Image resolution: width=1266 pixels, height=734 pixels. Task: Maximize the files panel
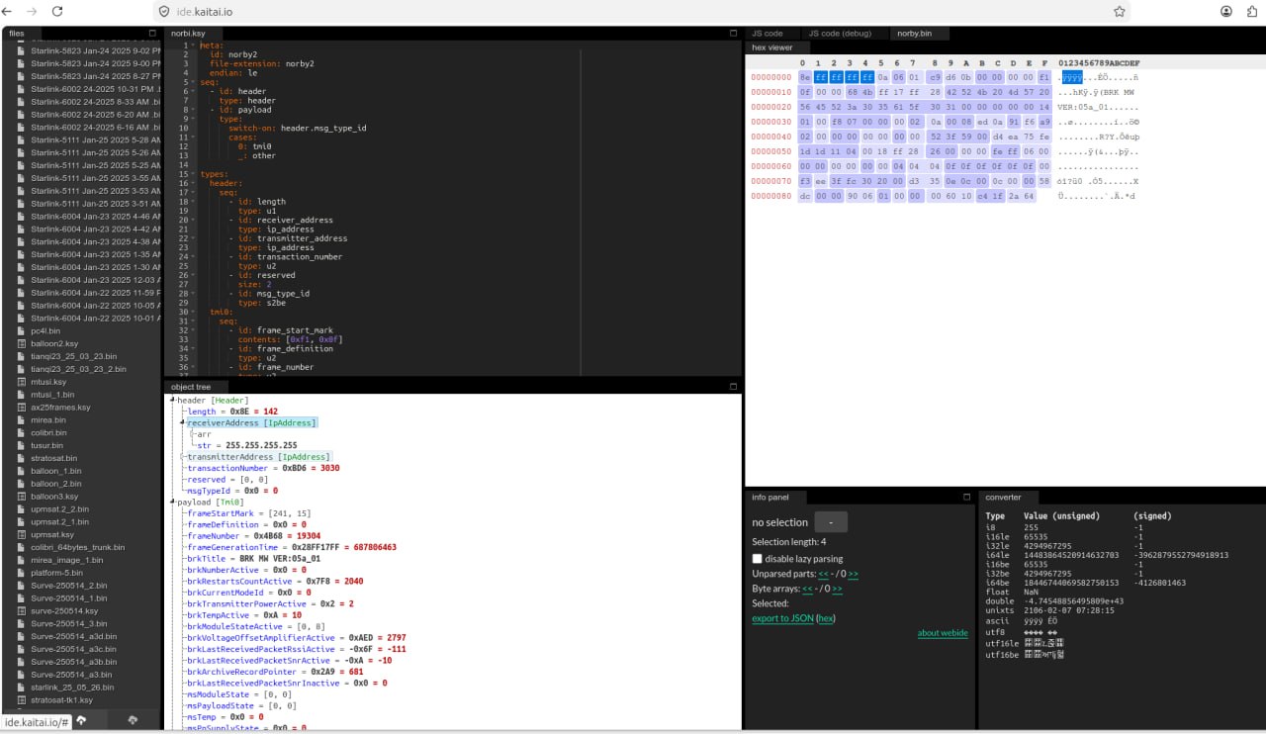(152, 33)
